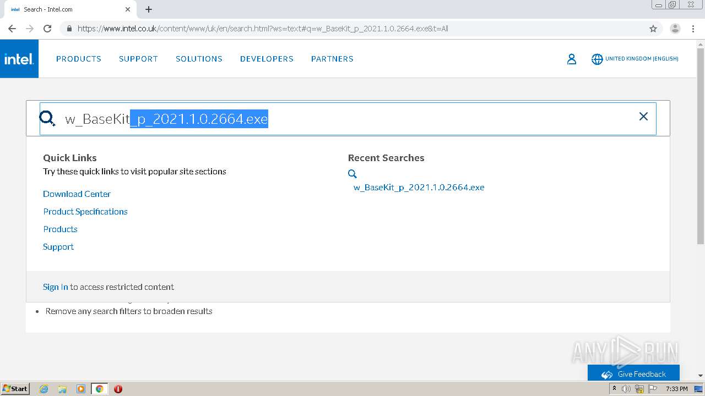Show hidden tray icons
Screen dimensions: 705x396
[x=614, y=389]
